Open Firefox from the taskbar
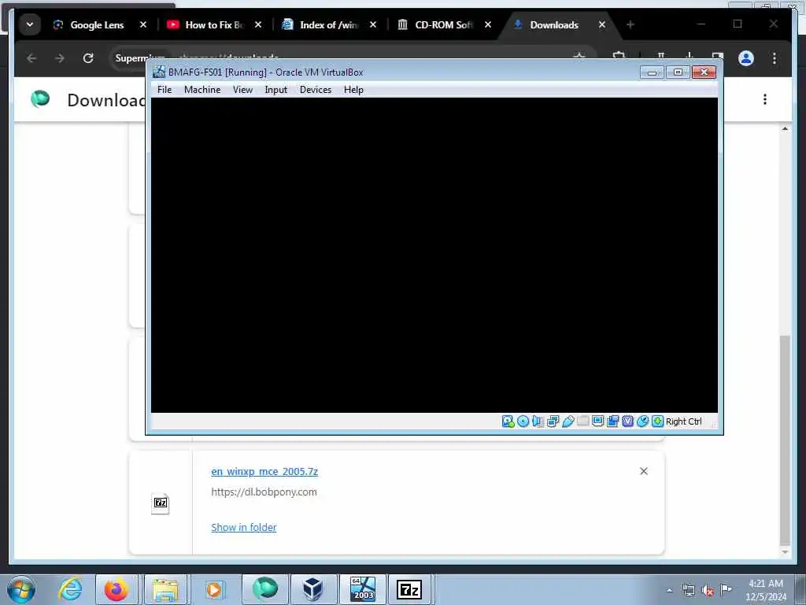This screenshot has width=806, height=605. [x=116, y=589]
